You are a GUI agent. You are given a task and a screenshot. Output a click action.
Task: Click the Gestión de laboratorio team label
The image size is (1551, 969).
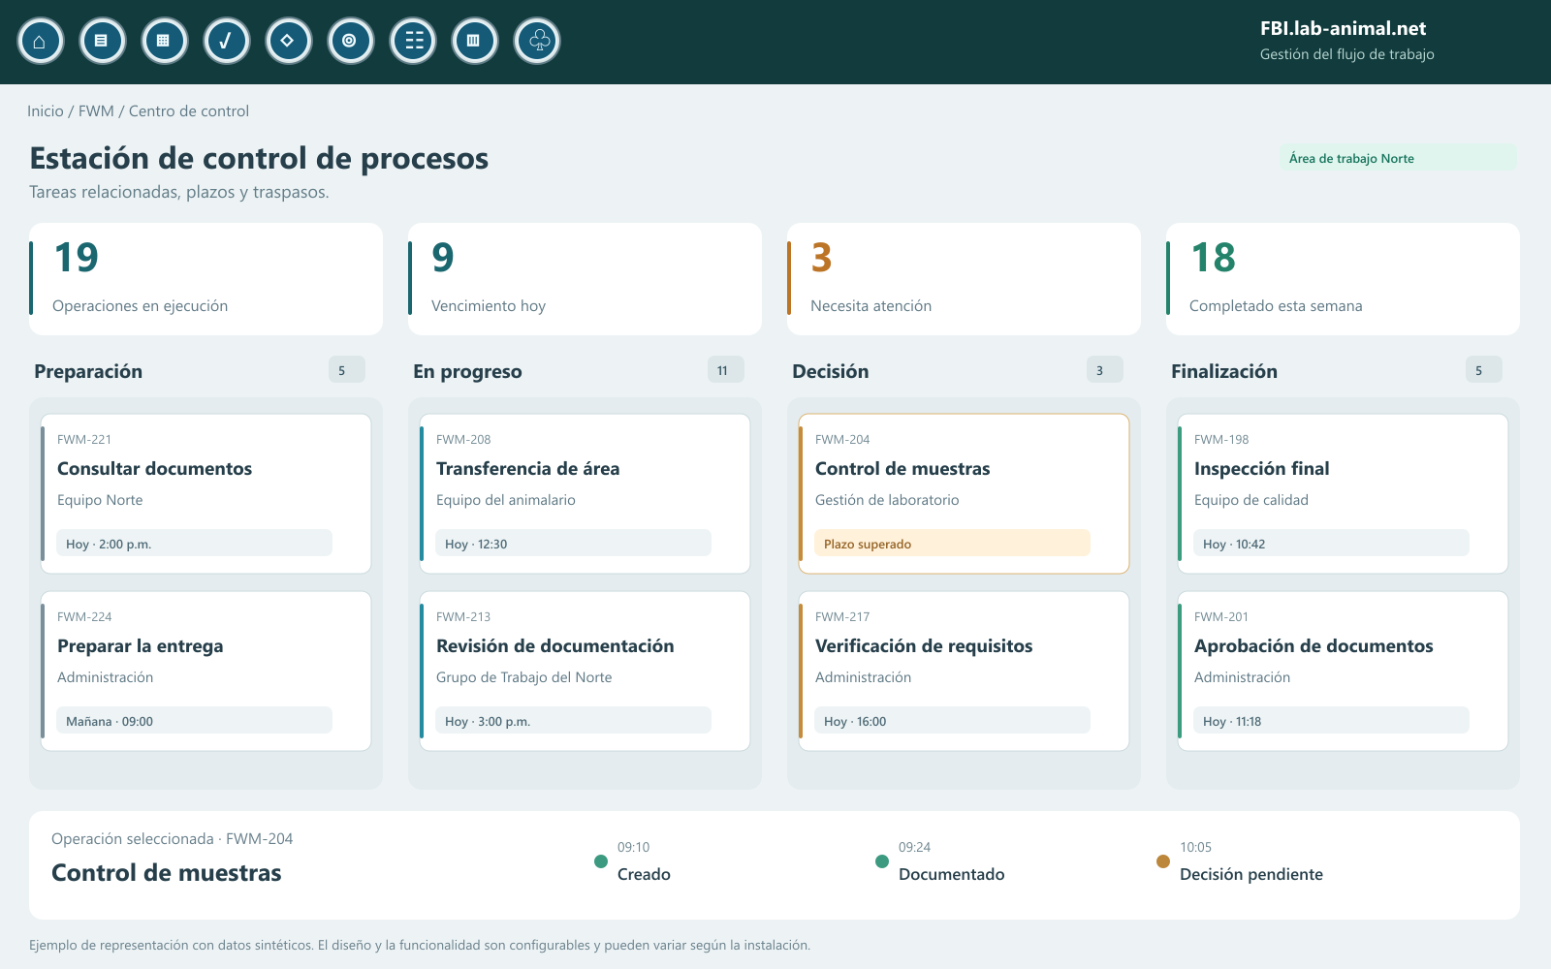[887, 500]
